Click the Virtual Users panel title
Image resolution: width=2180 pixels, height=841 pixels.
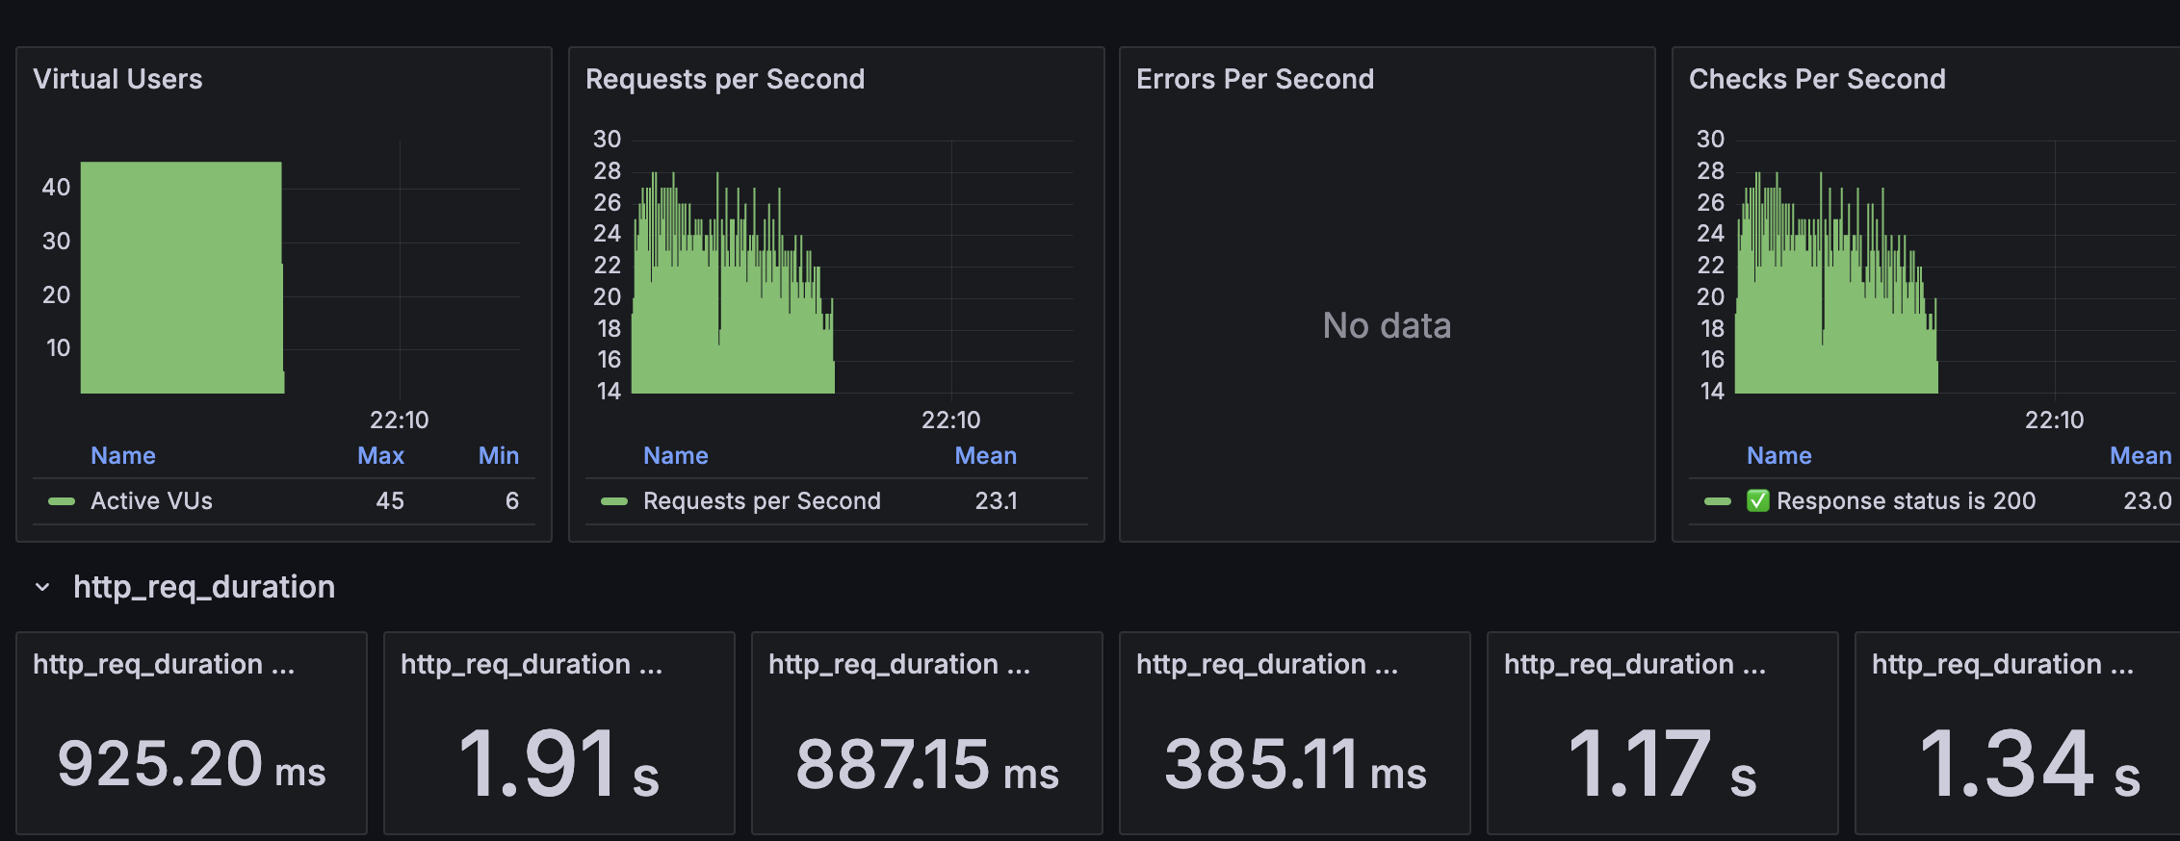coord(117,79)
